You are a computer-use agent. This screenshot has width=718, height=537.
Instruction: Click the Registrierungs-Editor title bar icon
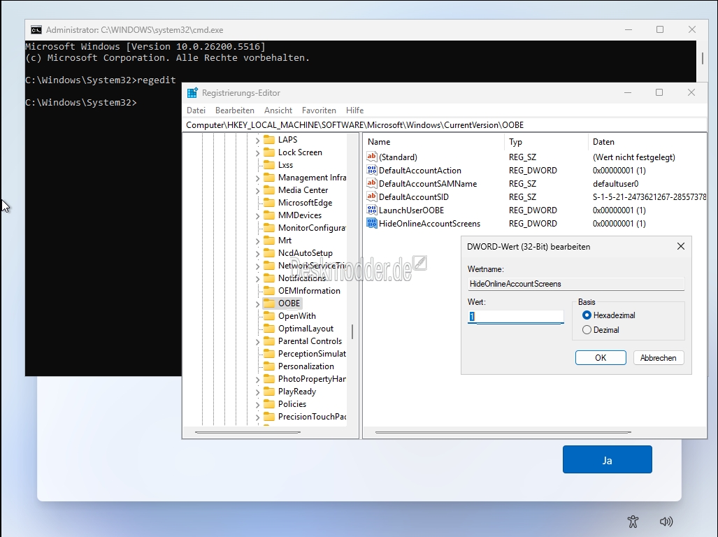192,92
